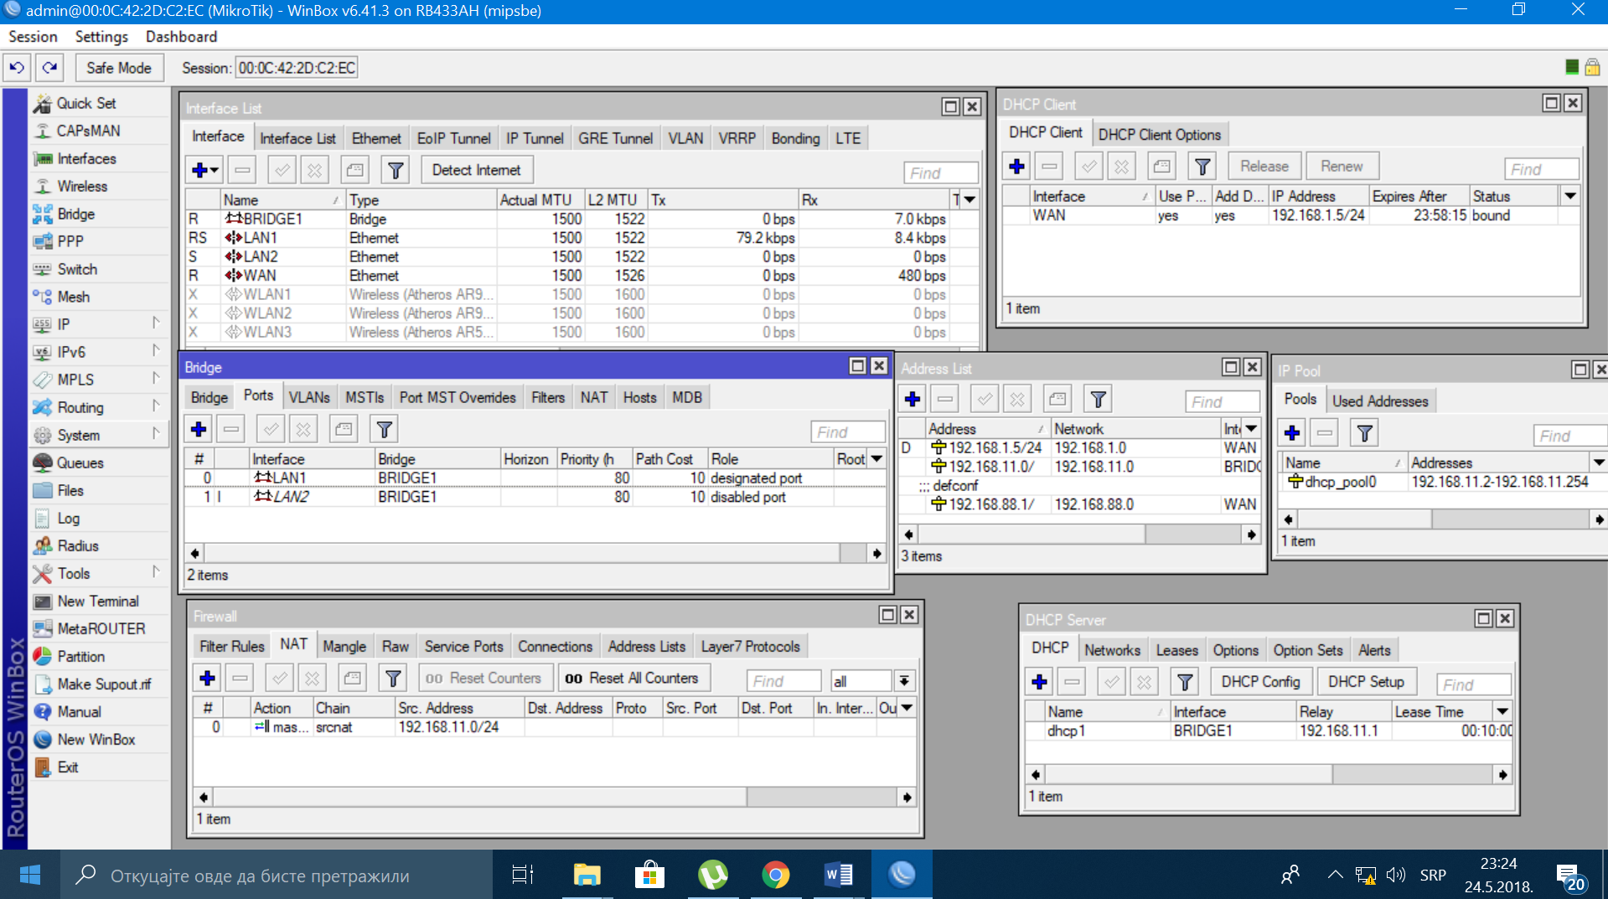The width and height of the screenshot is (1608, 899).
Task: Click Find field in Bridge Ports
Action: click(x=848, y=432)
